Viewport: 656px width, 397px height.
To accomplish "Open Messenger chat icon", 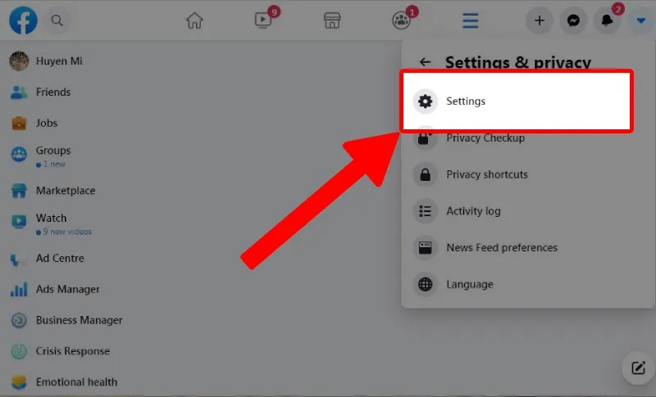I will [x=573, y=20].
